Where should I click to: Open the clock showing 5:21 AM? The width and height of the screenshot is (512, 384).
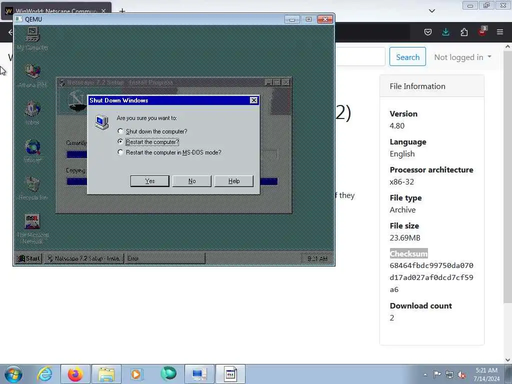pos(486,374)
